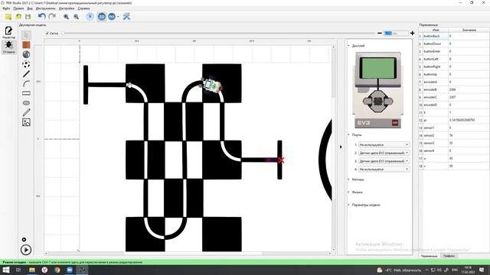Click the minus speed button
The width and height of the screenshot is (490, 275).
coord(380,33)
